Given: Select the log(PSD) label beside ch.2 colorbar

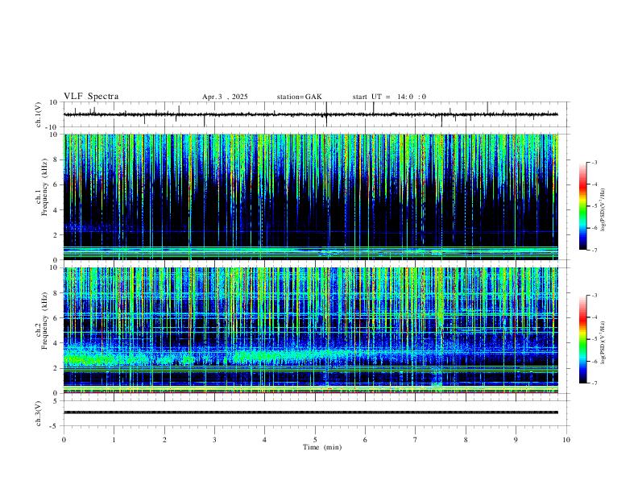Looking at the screenshot, I should point(603,343).
